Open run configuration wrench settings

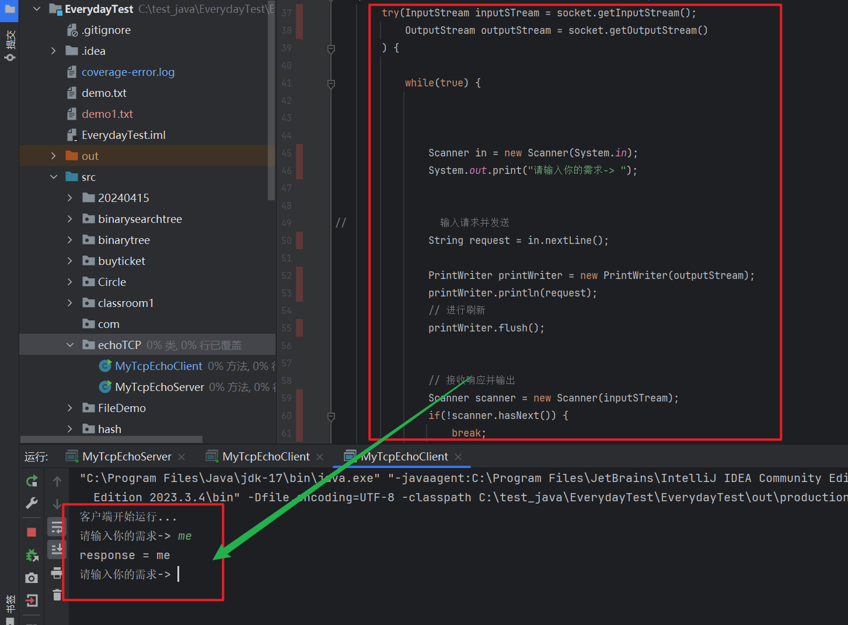(32, 503)
